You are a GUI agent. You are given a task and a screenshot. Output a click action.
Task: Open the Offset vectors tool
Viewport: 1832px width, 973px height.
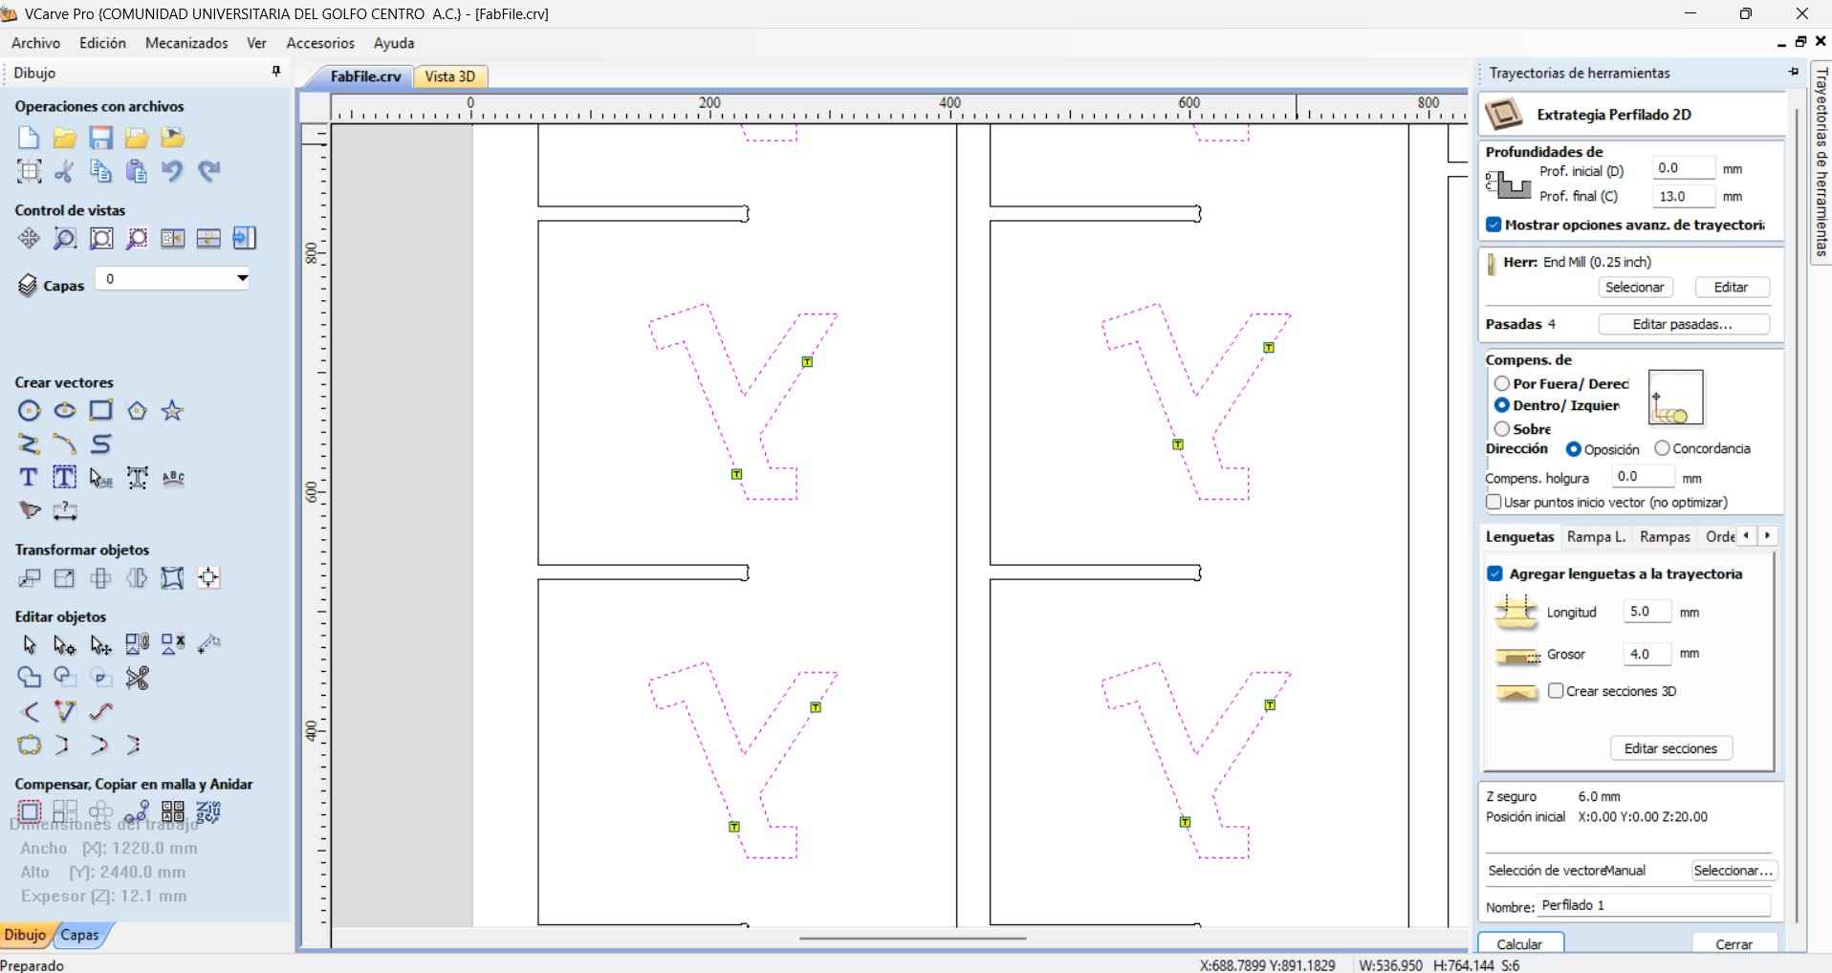tap(29, 812)
